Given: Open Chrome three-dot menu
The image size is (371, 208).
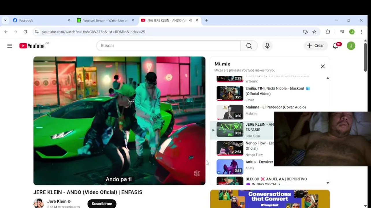Looking at the screenshot, I should 361,32.
